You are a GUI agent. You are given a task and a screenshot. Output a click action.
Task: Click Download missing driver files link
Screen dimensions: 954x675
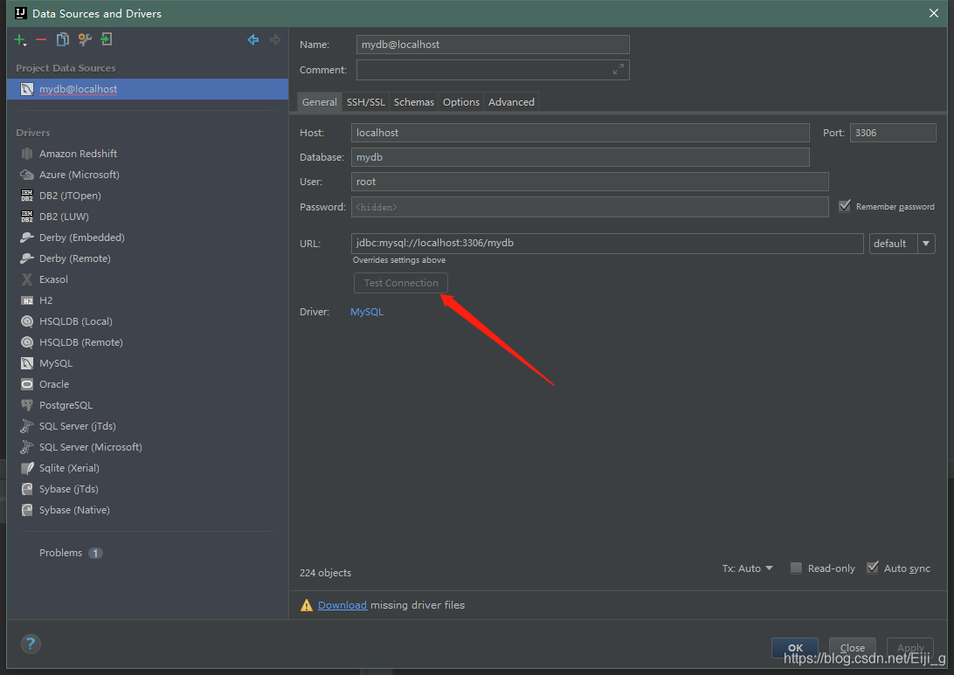342,605
